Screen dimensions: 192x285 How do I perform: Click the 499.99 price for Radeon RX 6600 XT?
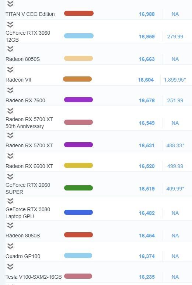175,166
